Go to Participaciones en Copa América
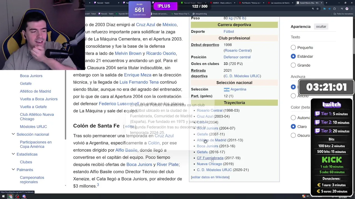 (35, 144)
